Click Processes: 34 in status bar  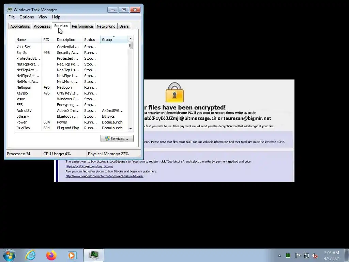[18, 154]
